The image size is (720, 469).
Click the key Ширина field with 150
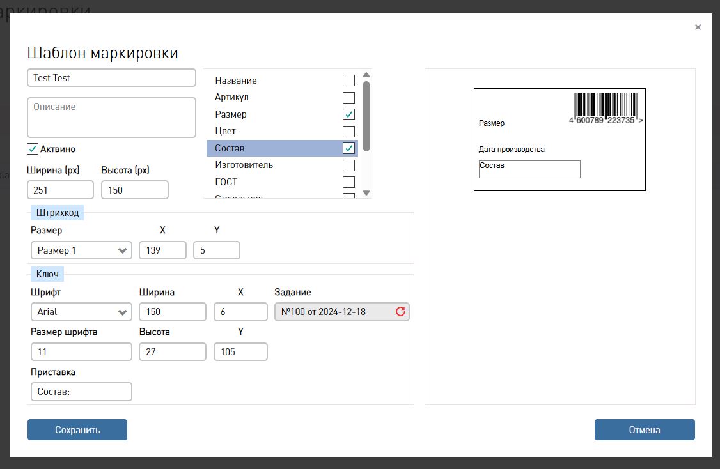[x=173, y=312]
